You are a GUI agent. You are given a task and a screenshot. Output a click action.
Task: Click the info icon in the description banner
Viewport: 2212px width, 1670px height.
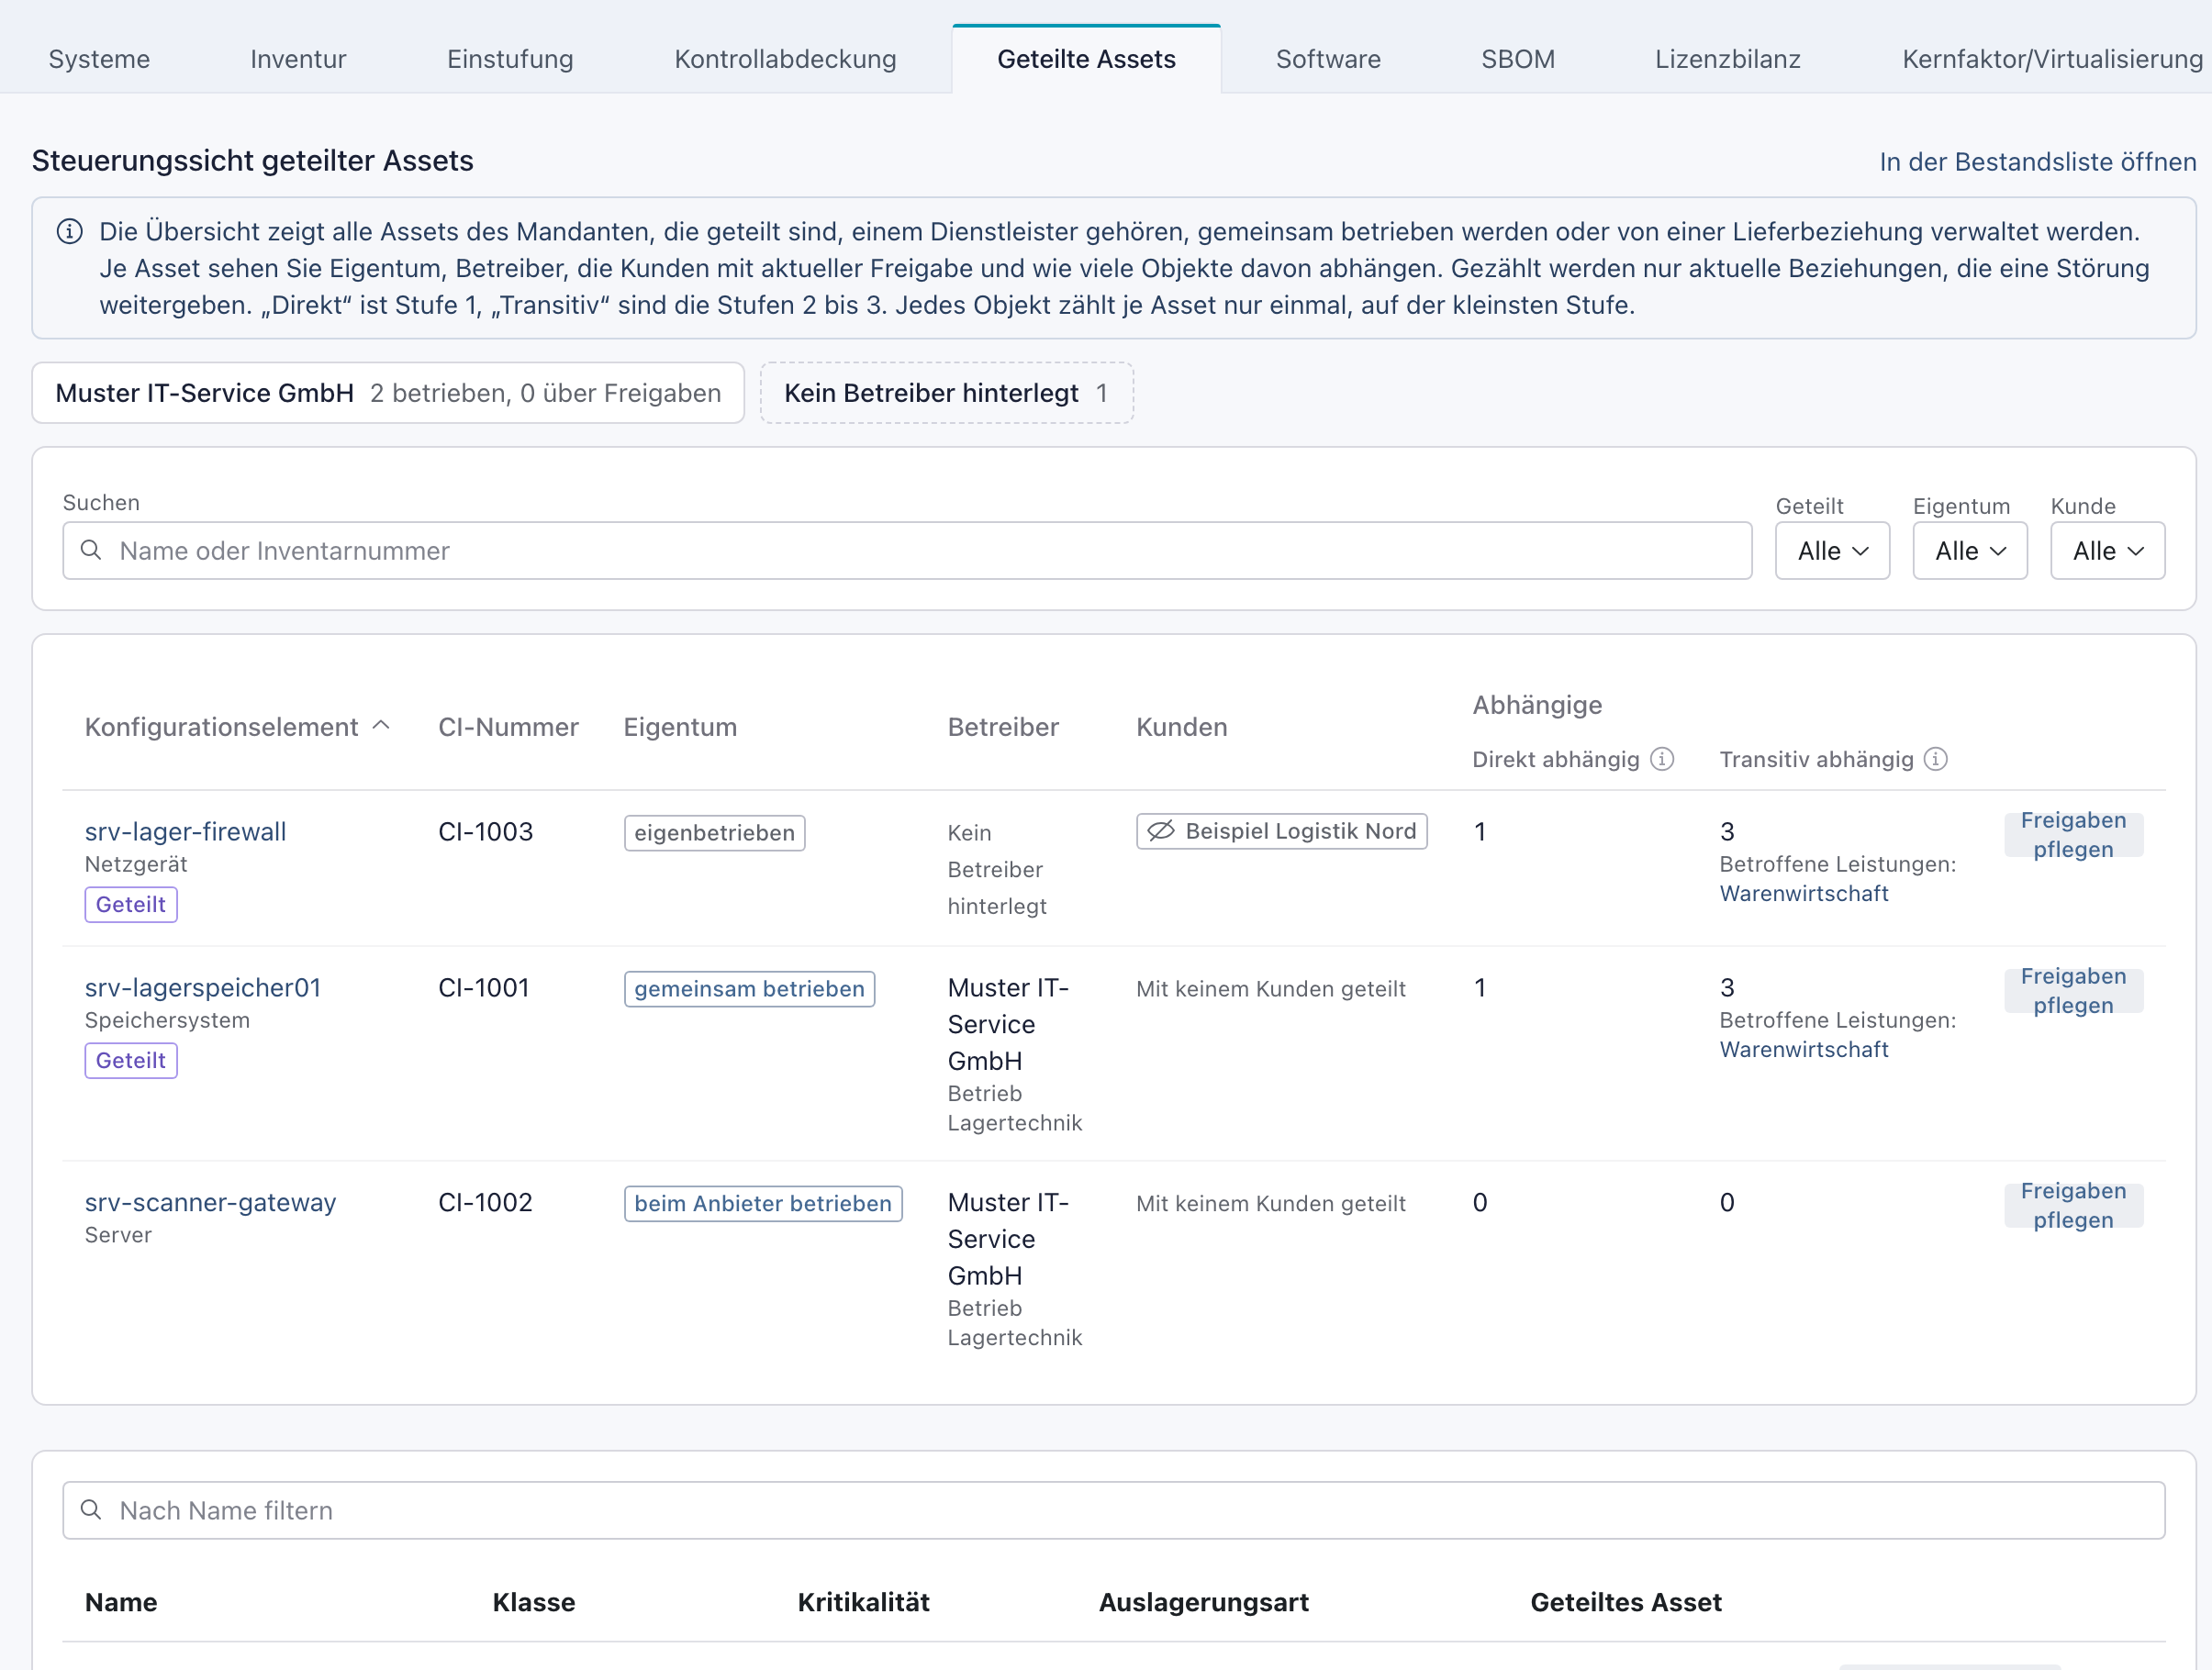(x=69, y=232)
